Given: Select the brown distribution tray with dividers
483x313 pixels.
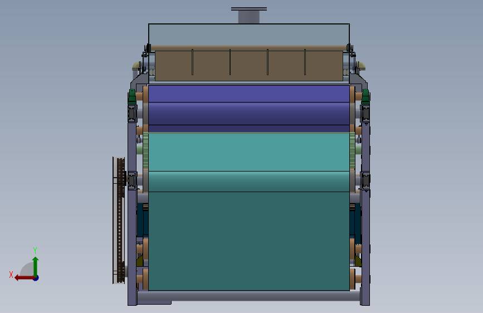Looking at the screenshot, I should [x=249, y=65].
